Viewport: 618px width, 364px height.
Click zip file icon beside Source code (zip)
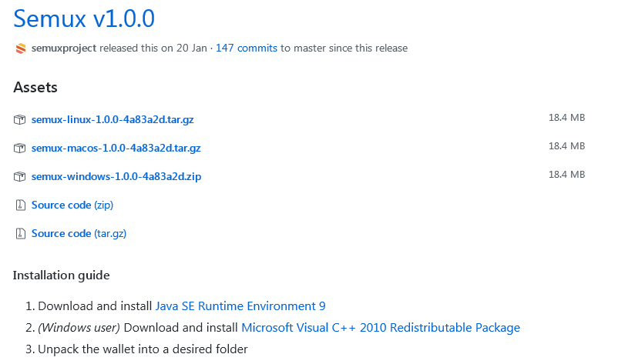tap(20, 205)
